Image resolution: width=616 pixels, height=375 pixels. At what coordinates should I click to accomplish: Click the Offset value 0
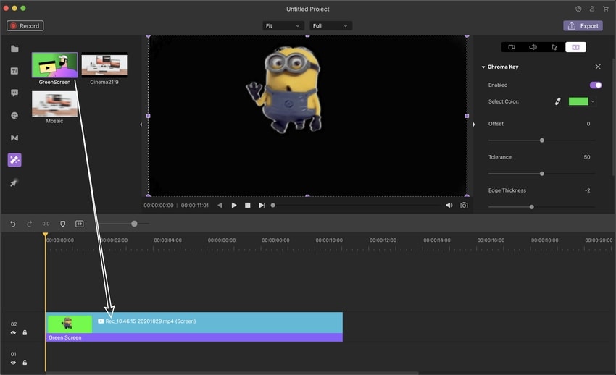588,124
